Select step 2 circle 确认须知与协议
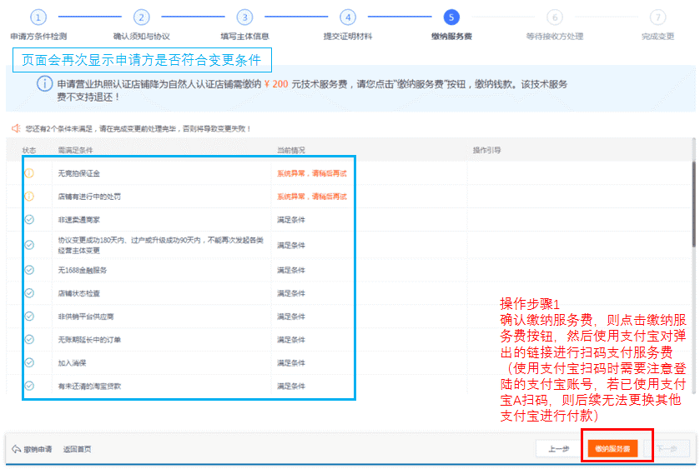 (x=142, y=17)
